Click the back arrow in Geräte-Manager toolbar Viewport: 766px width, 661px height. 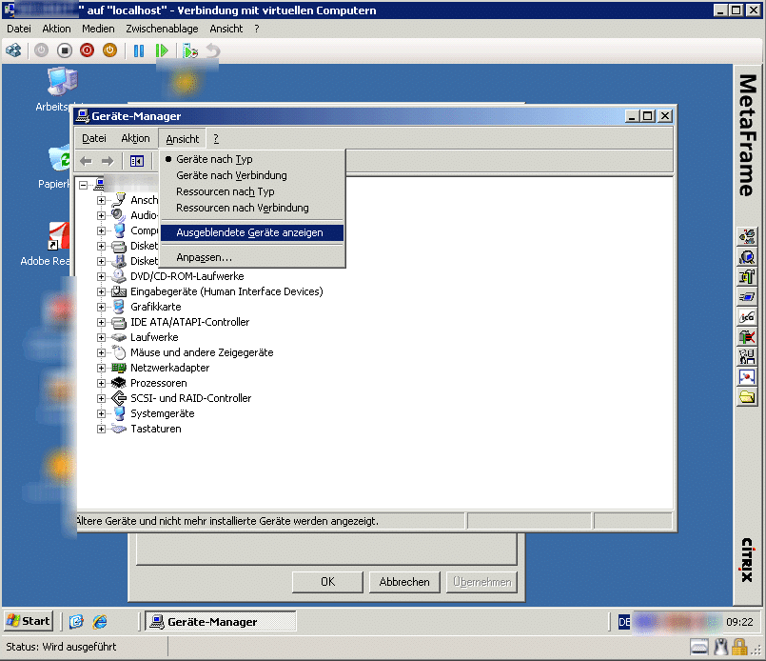coord(86,161)
